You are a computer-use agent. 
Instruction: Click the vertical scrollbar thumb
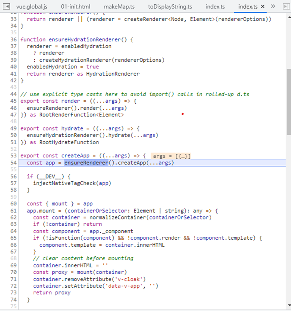(x=289, y=102)
